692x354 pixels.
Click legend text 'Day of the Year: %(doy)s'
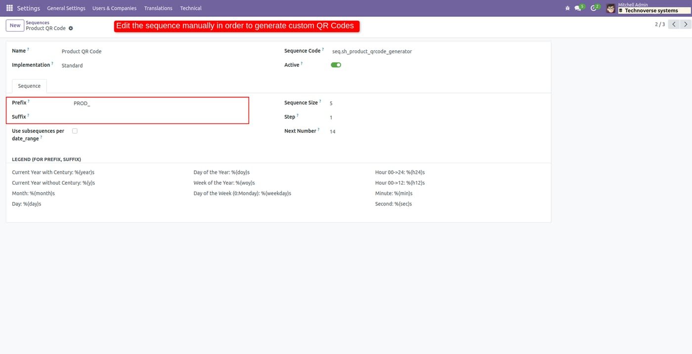(221, 172)
